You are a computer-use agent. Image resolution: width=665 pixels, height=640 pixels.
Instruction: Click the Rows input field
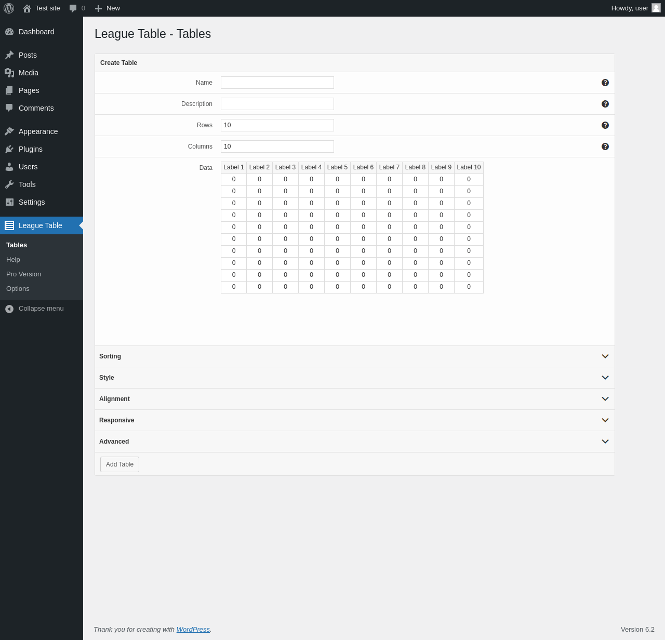[x=277, y=125]
